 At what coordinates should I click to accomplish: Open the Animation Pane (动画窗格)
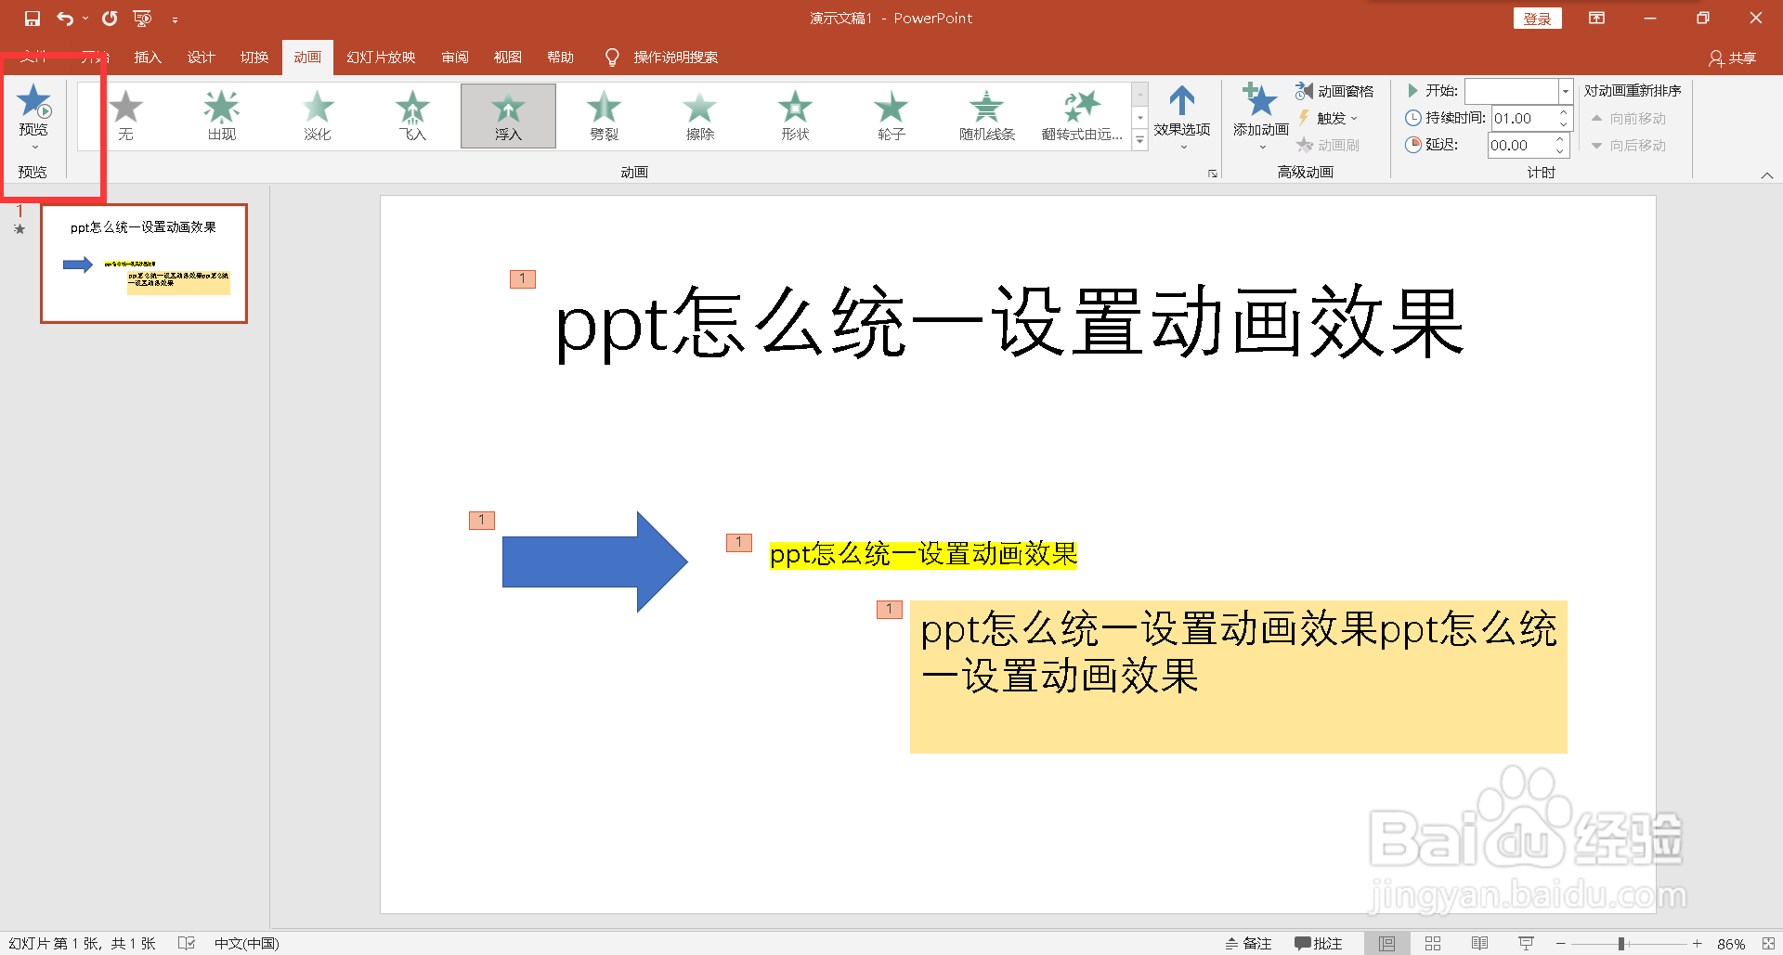(x=1334, y=91)
